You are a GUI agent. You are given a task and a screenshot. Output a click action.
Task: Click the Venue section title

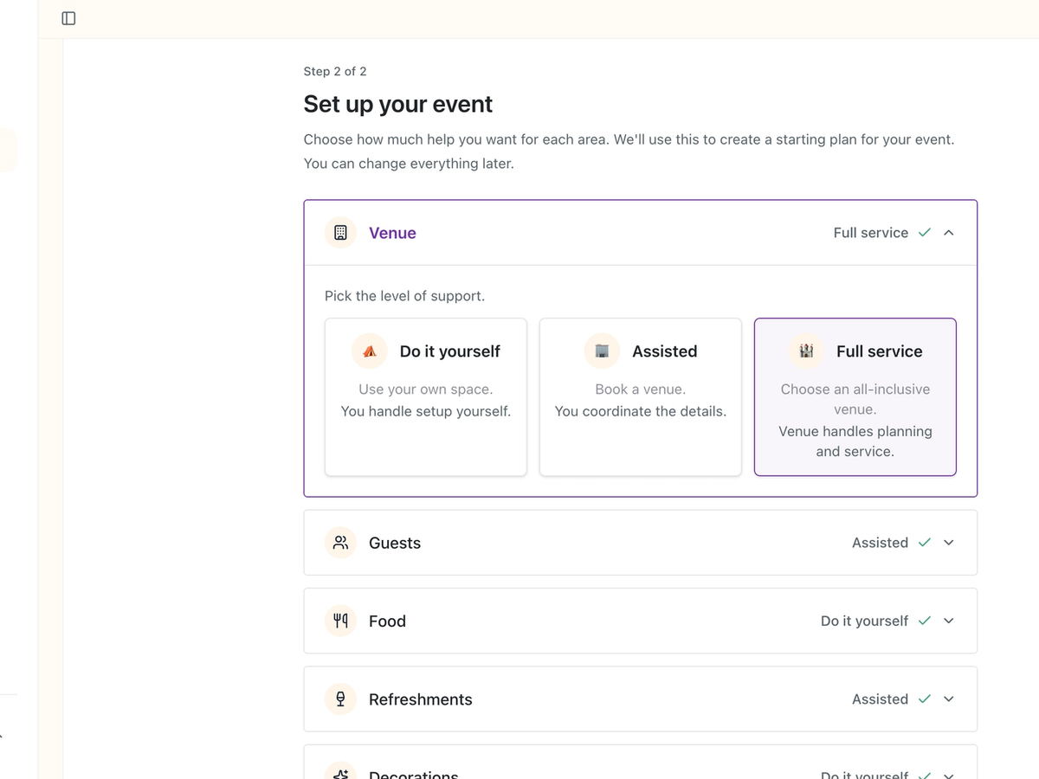[392, 233]
